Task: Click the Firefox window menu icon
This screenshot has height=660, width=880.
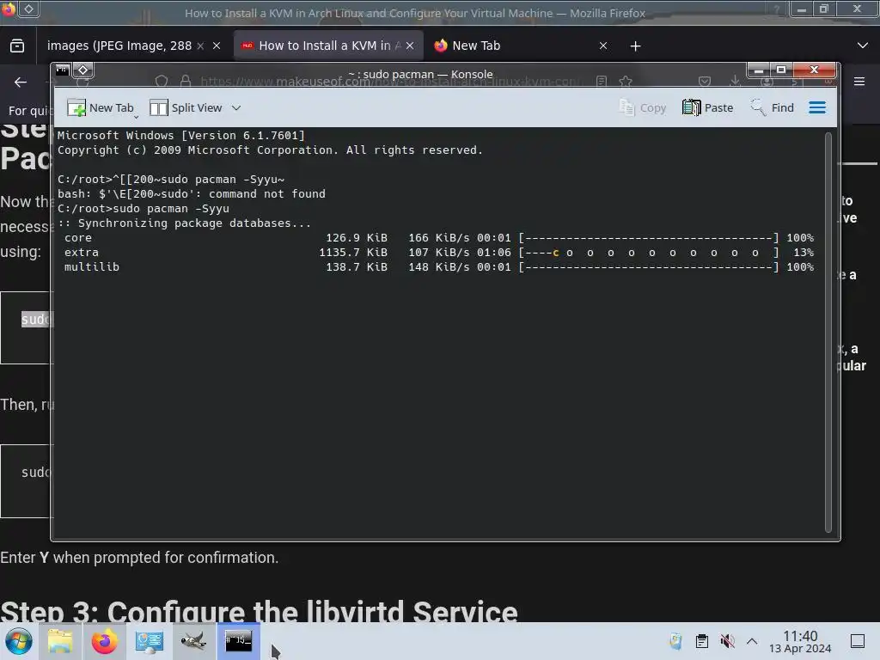Action: (x=9, y=9)
